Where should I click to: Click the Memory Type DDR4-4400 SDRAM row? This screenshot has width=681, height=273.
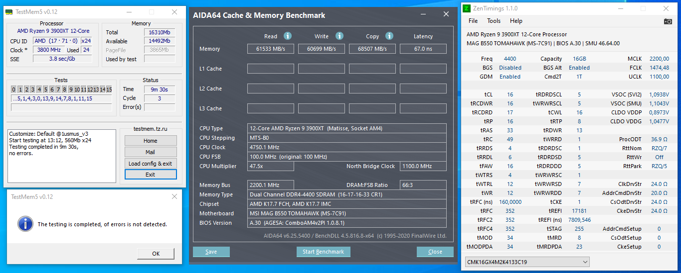346,194
